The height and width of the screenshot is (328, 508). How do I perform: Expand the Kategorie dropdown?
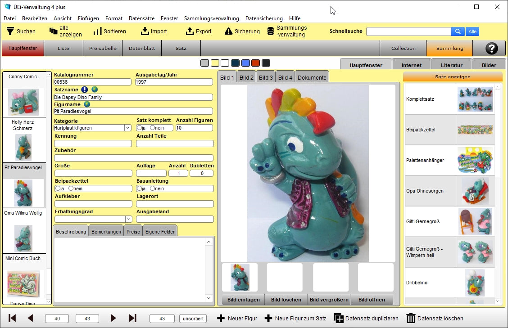click(127, 128)
